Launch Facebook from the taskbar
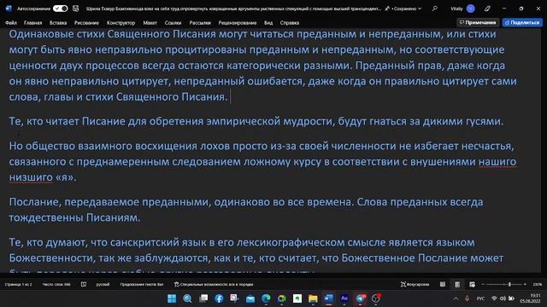 [219, 298]
